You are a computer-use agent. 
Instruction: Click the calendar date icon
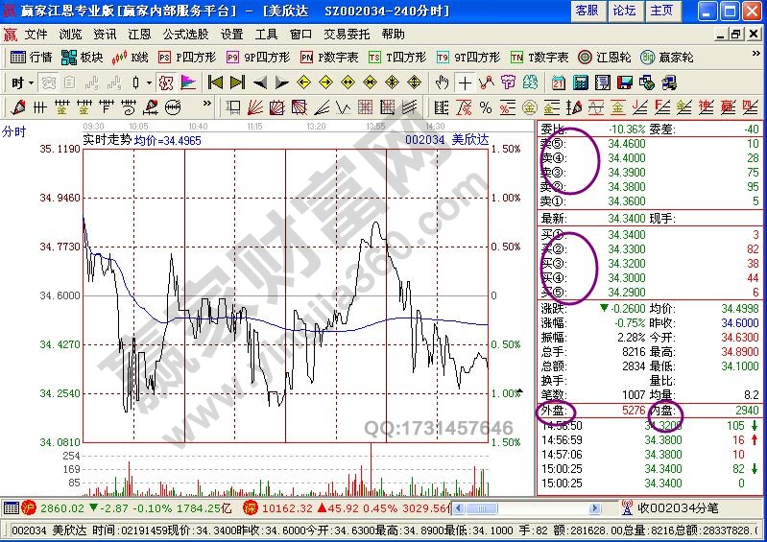[x=559, y=82]
